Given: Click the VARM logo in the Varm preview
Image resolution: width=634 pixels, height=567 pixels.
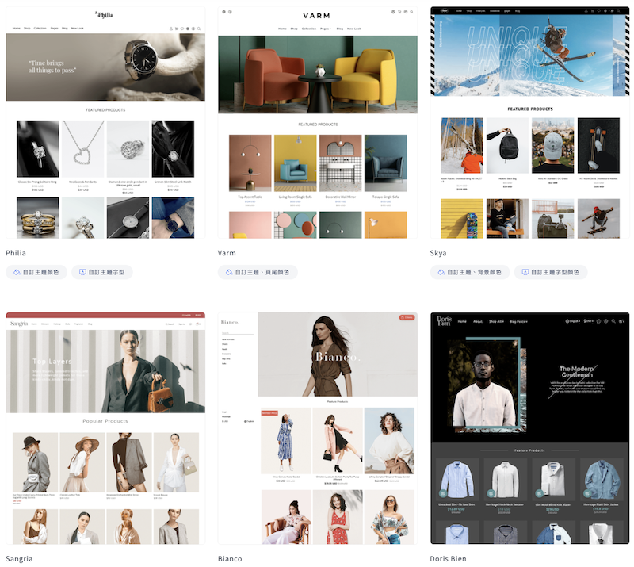Looking at the screenshot, I should point(317,15).
